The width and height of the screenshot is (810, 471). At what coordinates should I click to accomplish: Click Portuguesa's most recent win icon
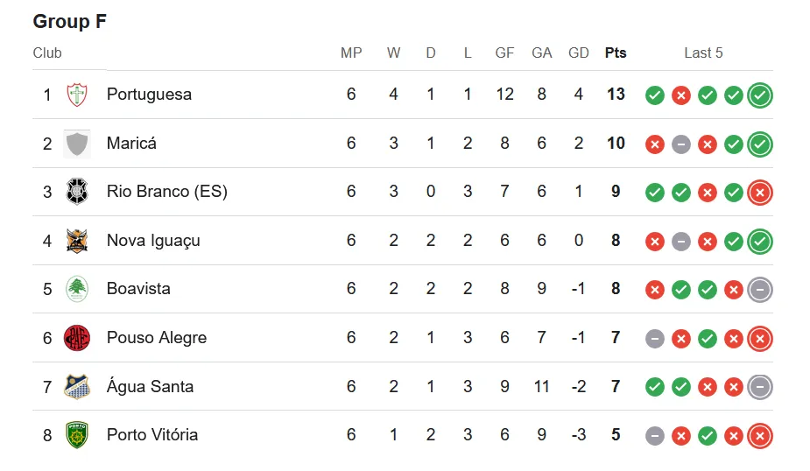760,95
